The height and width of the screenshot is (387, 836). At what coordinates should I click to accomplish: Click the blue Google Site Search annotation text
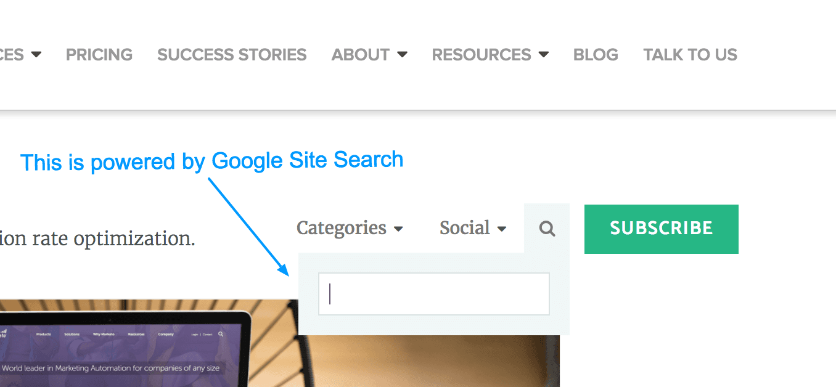pyautogui.click(x=211, y=161)
